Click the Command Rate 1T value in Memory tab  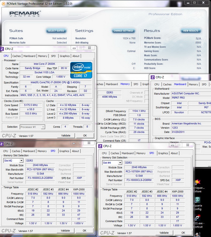tap(139, 140)
